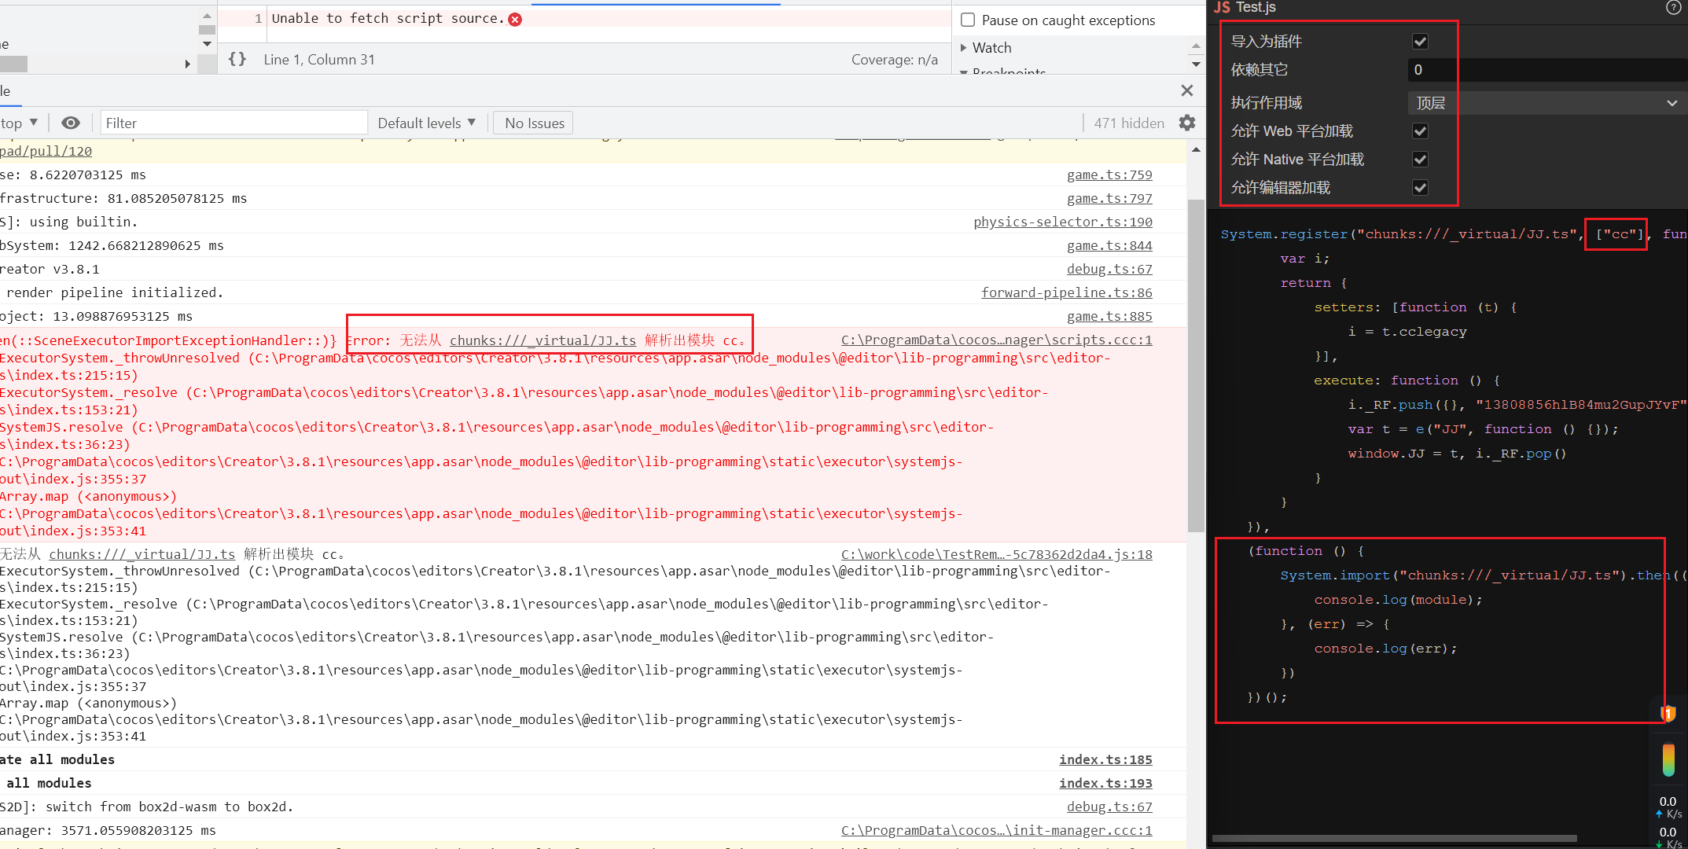Toggle the 导入为插件 checkbox
This screenshot has width=1688, height=849.
pos(1420,42)
